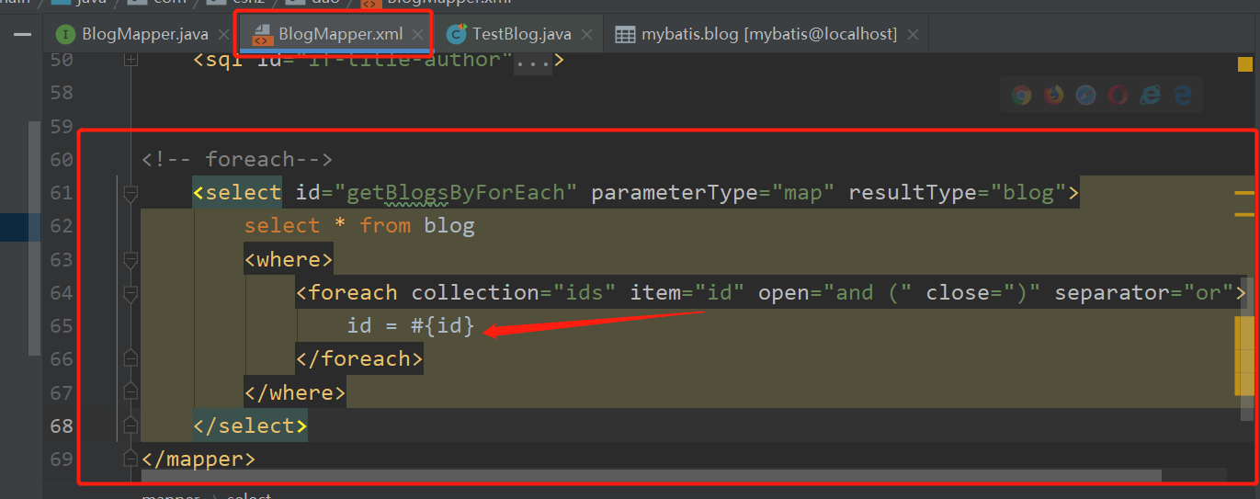Click the yellow inspection status indicator
Image resolution: width=1260 pixels, height=499 pixels.
(x=1245, y=64)
